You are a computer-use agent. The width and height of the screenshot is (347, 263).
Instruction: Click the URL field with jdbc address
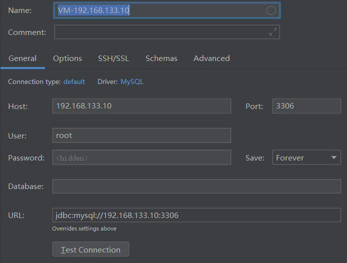(x=196, y=215)
